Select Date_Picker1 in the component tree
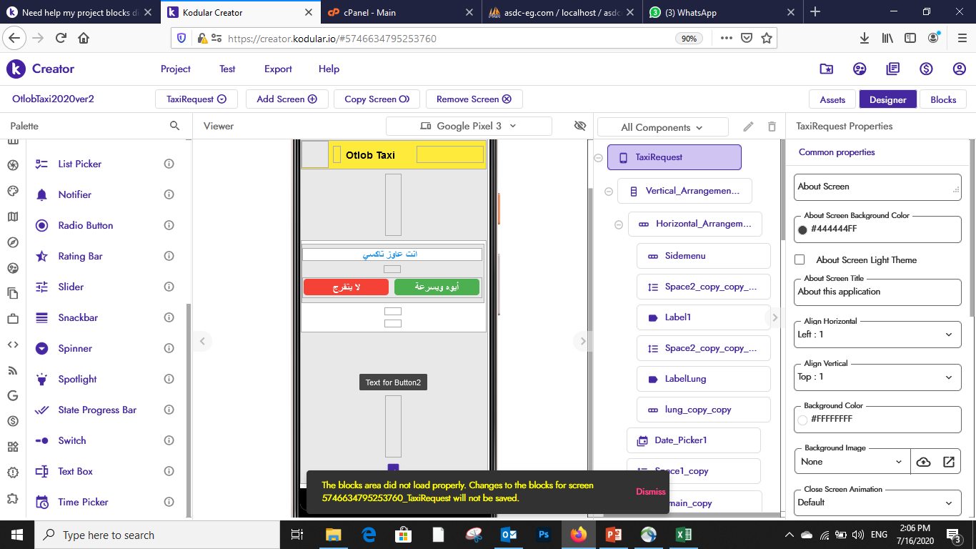This screenshot has height=549, width=976. tap(693, 440)
